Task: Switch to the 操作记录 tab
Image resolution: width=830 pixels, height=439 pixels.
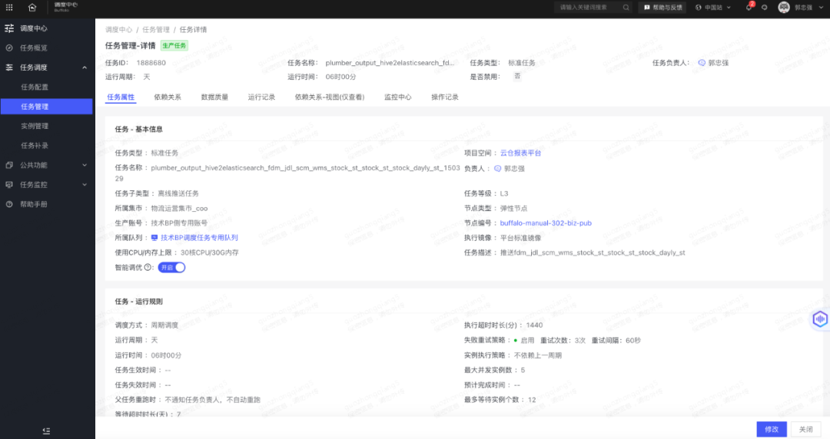Action: pyautogui.click(x=445, y=97)
